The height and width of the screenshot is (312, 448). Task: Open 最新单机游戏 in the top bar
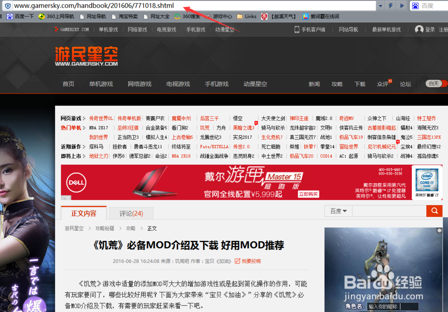tap(386, 30)
